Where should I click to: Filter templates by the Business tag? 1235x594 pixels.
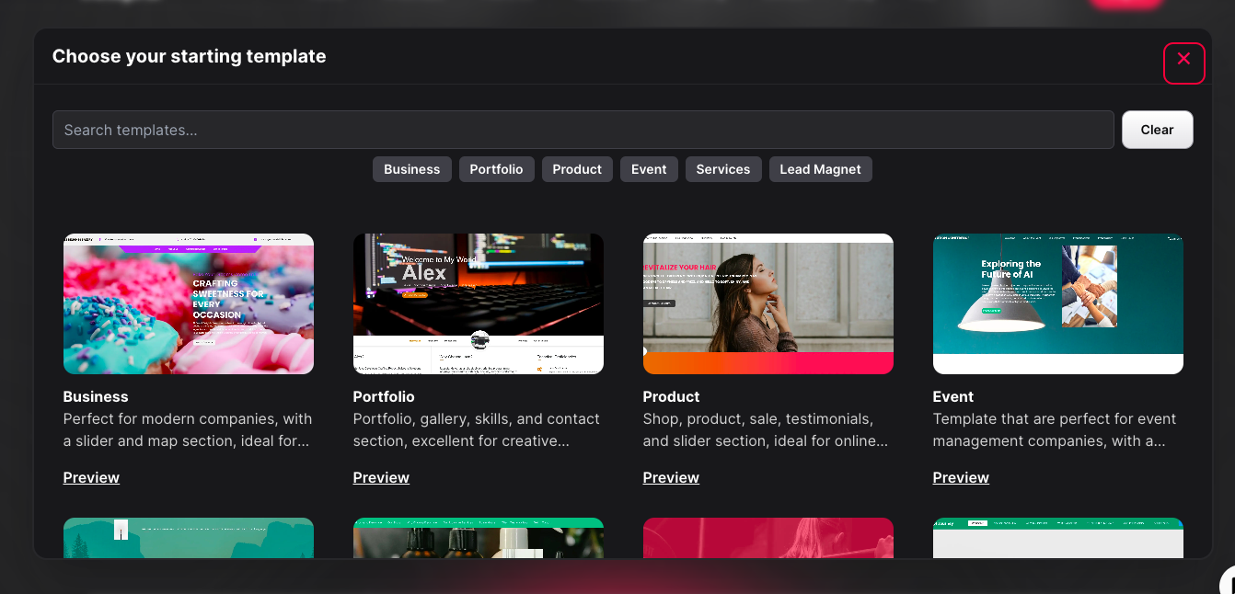tap(411, 169)
